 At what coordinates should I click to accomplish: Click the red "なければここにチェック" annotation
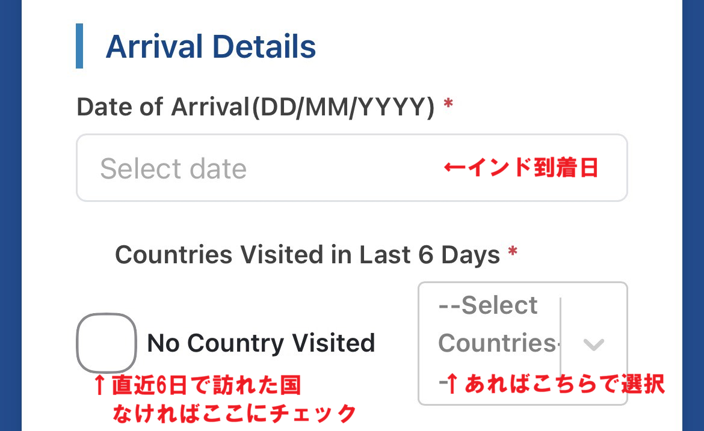(x=234, y=414)
